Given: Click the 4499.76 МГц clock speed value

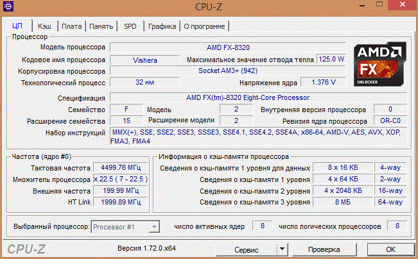Looking at the screenshot, I should [x=121, y=167].
